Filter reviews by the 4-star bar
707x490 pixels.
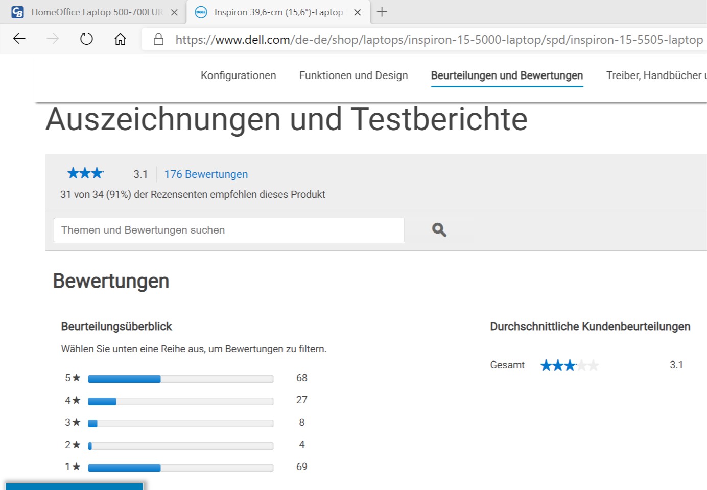pos(180,401)
